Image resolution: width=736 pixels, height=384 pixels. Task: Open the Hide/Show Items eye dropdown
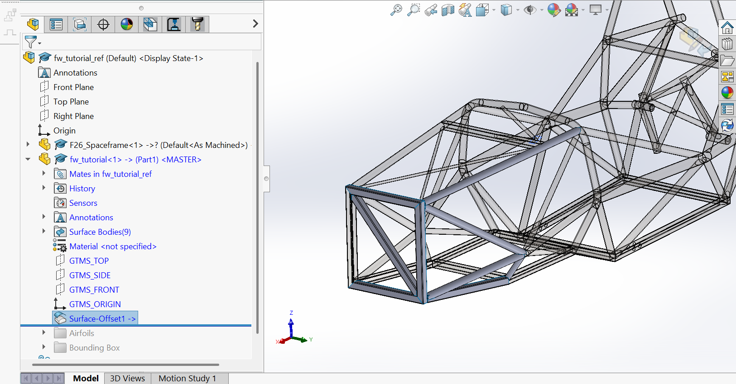coord(542,10)
